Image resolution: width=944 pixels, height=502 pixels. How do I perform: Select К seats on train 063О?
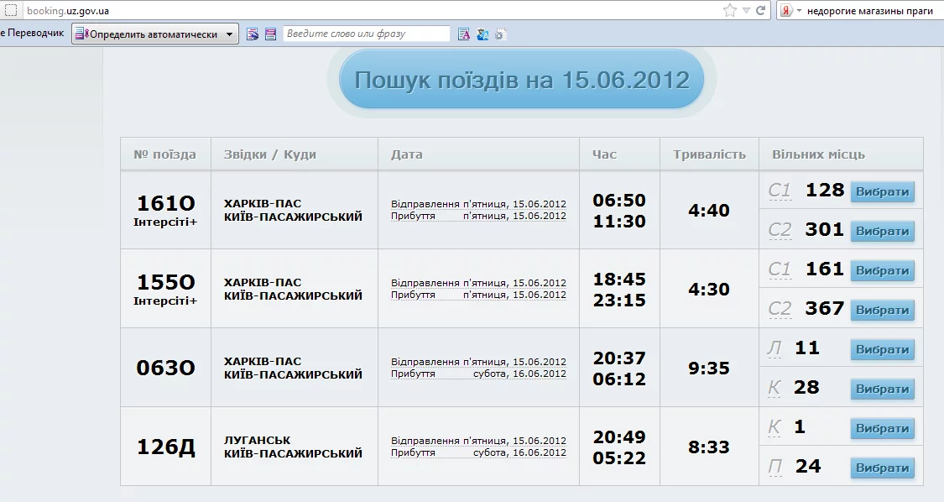[x=882, y=389]
